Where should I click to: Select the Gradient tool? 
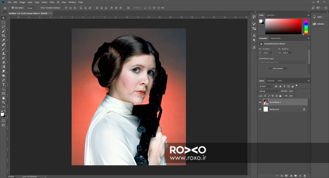[3, 67]
